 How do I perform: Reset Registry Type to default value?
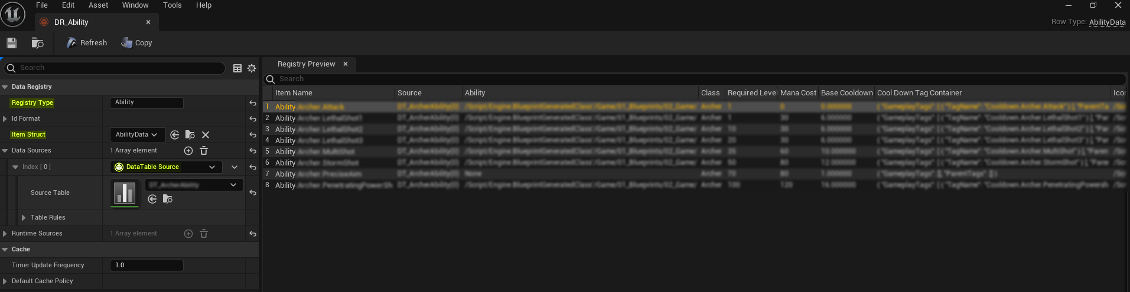pos(253,103)
